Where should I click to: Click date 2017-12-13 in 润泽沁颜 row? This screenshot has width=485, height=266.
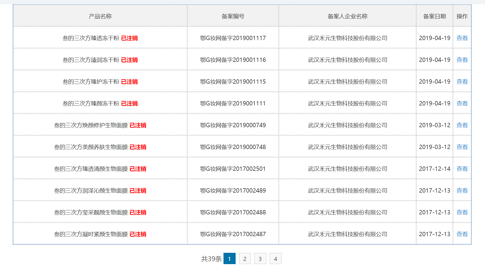(435, 190)
